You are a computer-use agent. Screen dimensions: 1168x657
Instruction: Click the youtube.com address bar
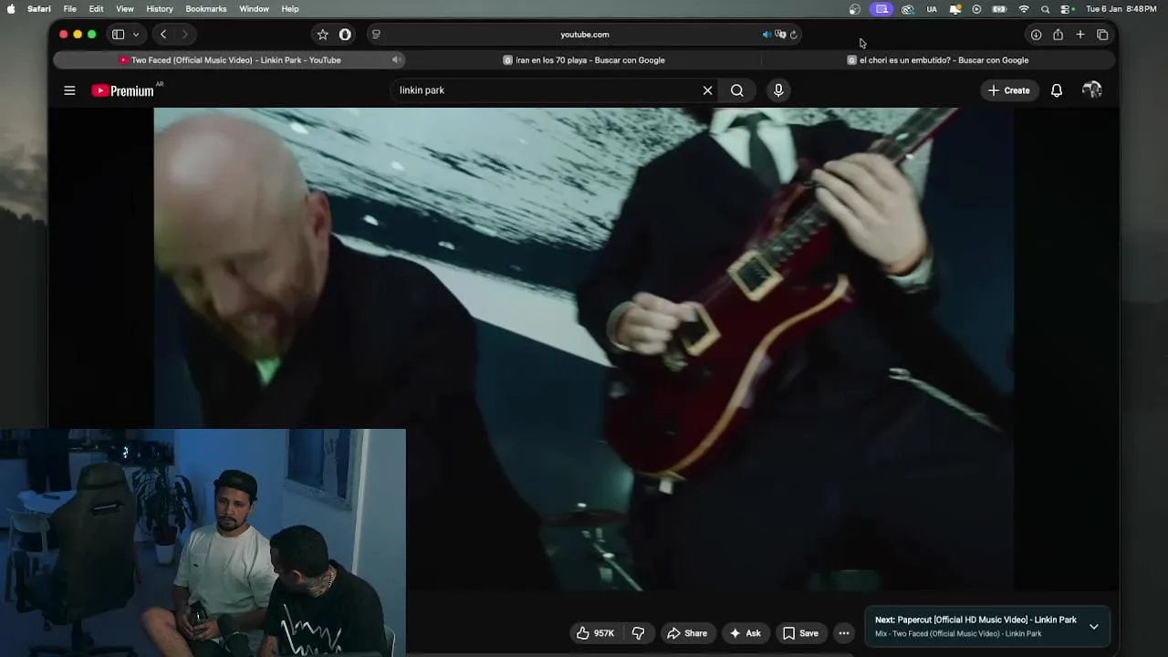[x=585, y=35]
